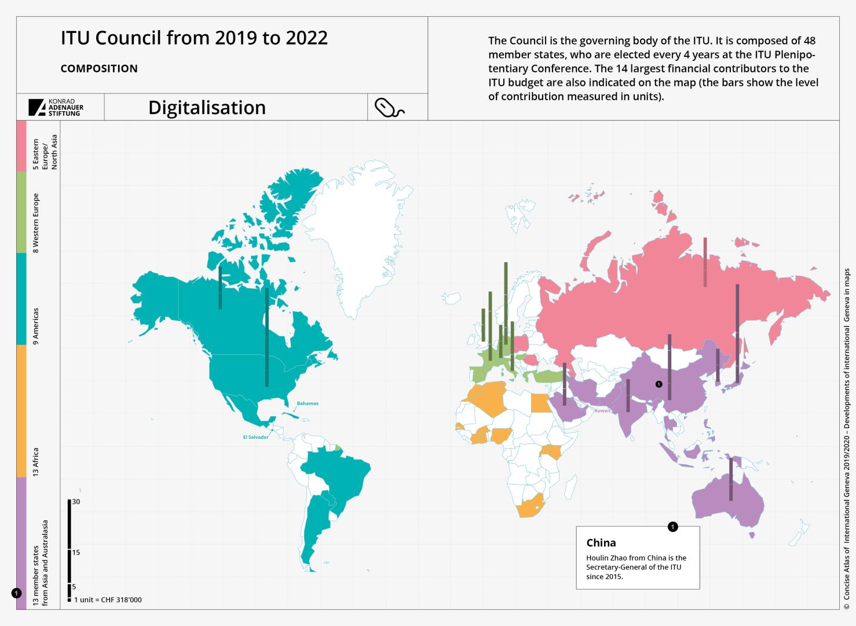Click the 30-unit mark on the scale bar

click(x=69, y=502)
